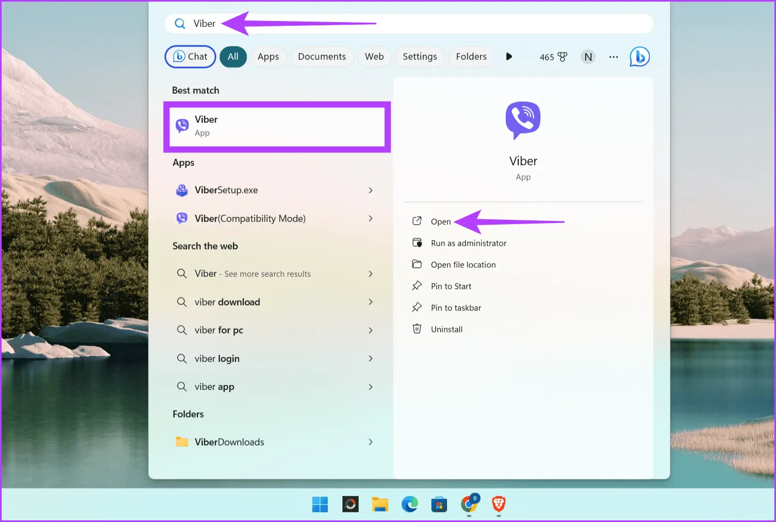Launch Brave browser from the taskbar
The width and height of the screenshot is (776, 522).
(497, 505)
